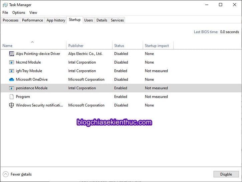Click Disabled status of Alps Pointing-device Driver
This screenshot has width=242, height=182.
click(121, 54)
